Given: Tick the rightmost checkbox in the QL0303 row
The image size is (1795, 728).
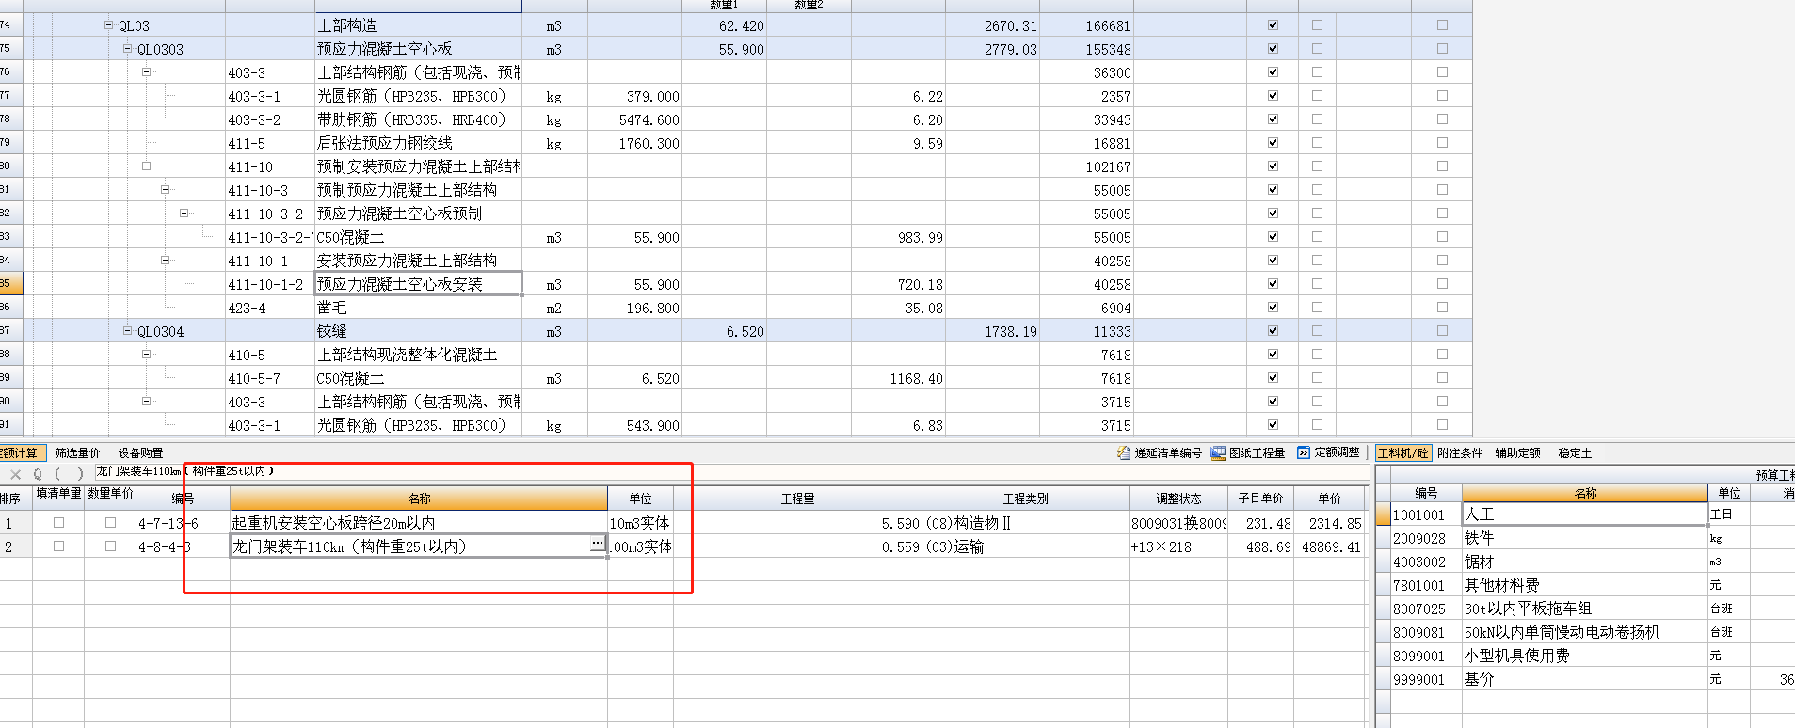Looking at the screenshot, I should tap(1442, 49).
